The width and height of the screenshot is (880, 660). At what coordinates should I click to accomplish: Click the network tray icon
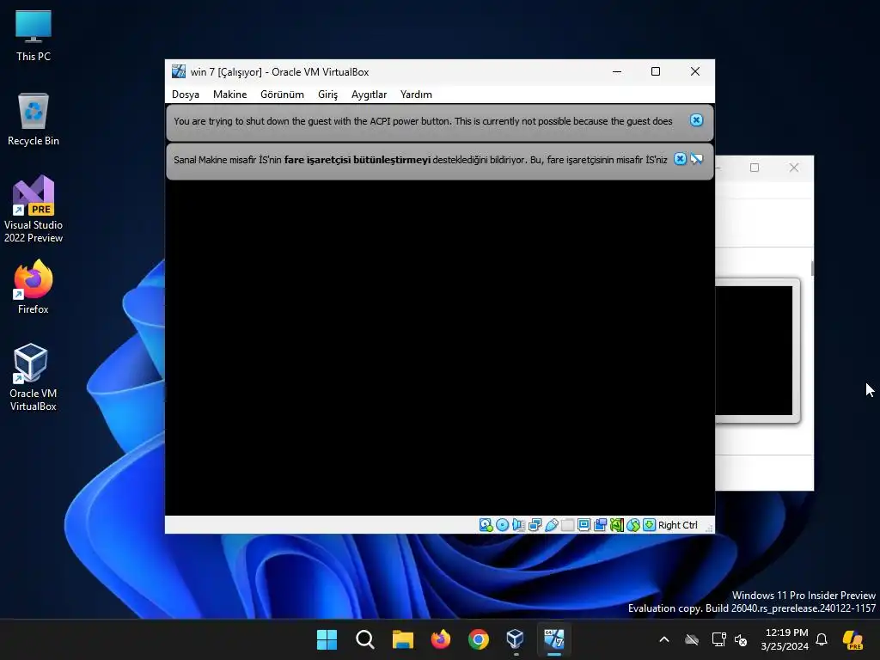[719, 639]
